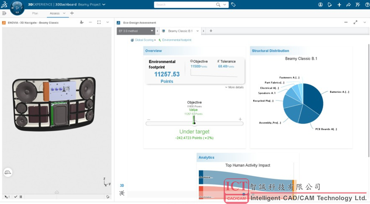Click the search magnifier icon
This screenshot has width=370, height=204.
click(x=218, y=4)
